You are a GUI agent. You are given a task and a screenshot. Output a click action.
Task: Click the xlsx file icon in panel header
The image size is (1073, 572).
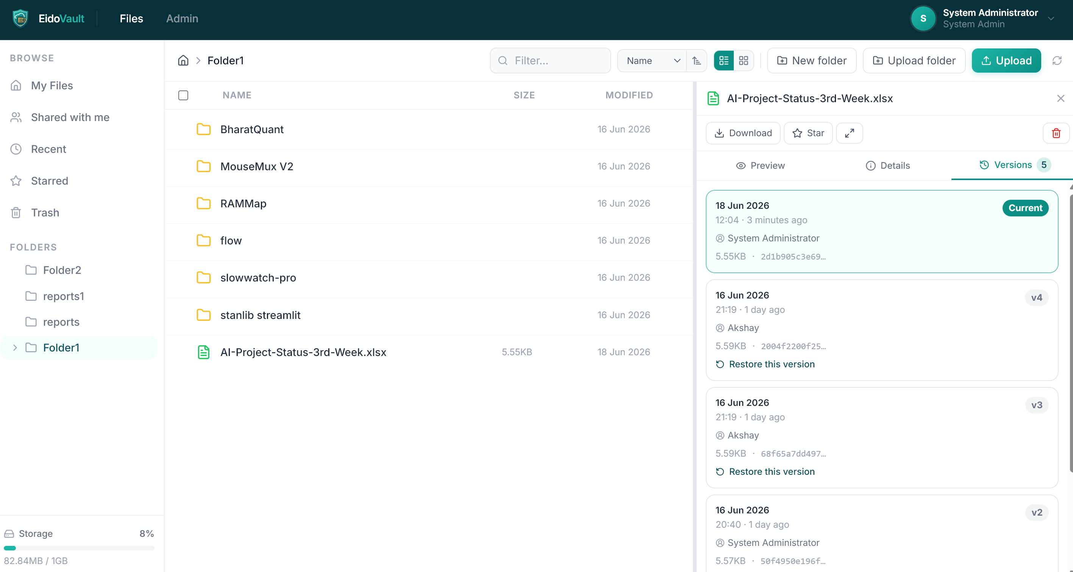coord(713,98)
